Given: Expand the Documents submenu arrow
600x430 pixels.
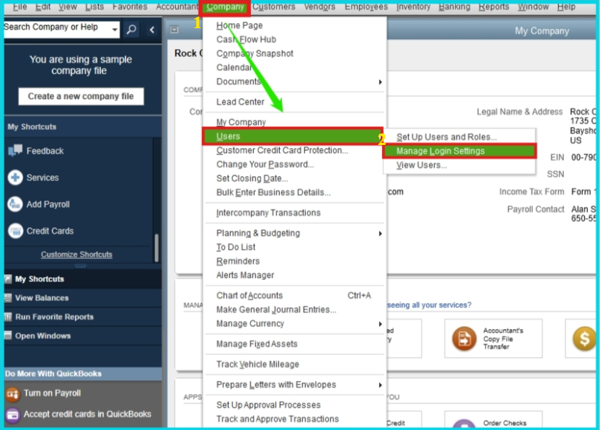Looking at the screenshot, I should coord(380,82).
